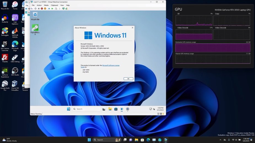This screenshot has width=255, height=143.
Task: Open the Help menu
Action: (x=68, y=5)
